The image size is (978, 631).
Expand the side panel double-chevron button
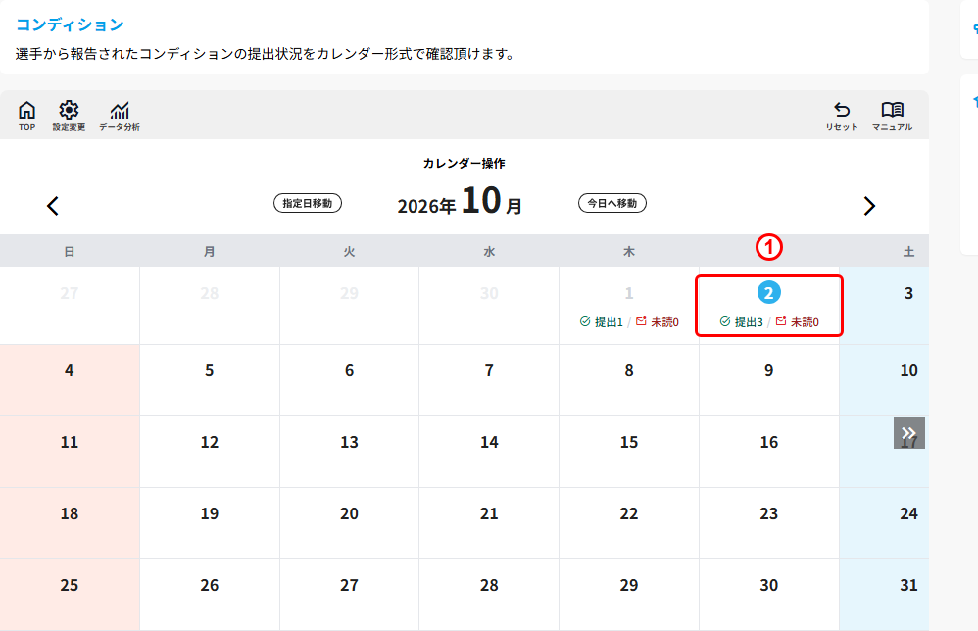909,433
